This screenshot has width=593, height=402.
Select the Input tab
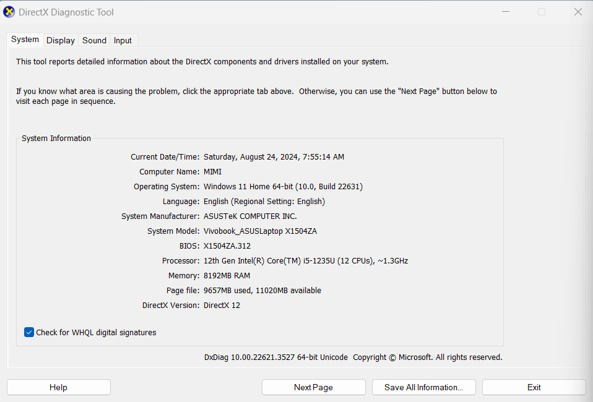(x=123, y=40)
